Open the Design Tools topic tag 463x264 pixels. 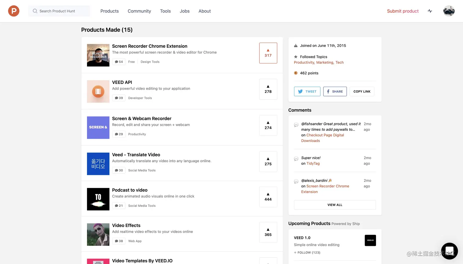click(x=150, y=62)
